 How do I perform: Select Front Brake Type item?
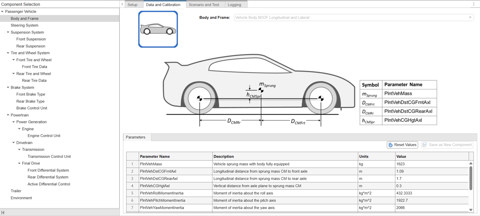click(31, 94)
